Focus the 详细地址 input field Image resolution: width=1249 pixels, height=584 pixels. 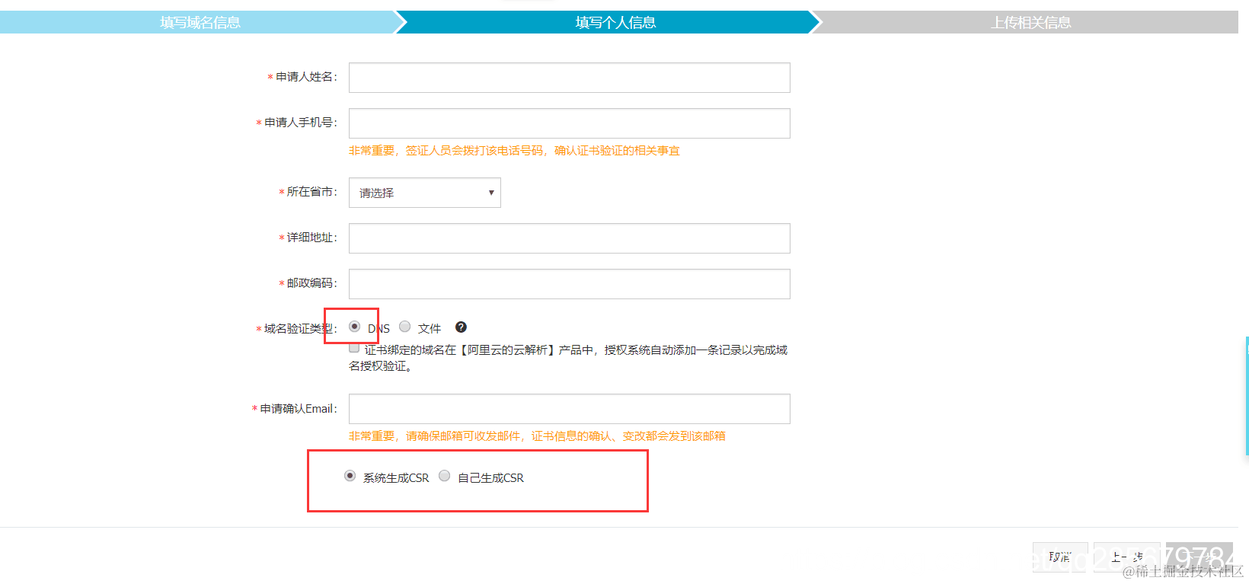coord(570,238)
